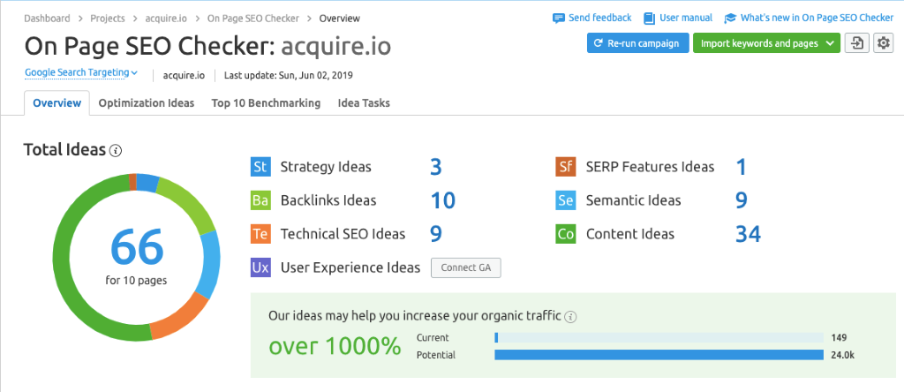The width and height of the screenshot is (904, 392).
Task: Click the Ba Backlinks Ideas badge
Action: tap(260, 200)
